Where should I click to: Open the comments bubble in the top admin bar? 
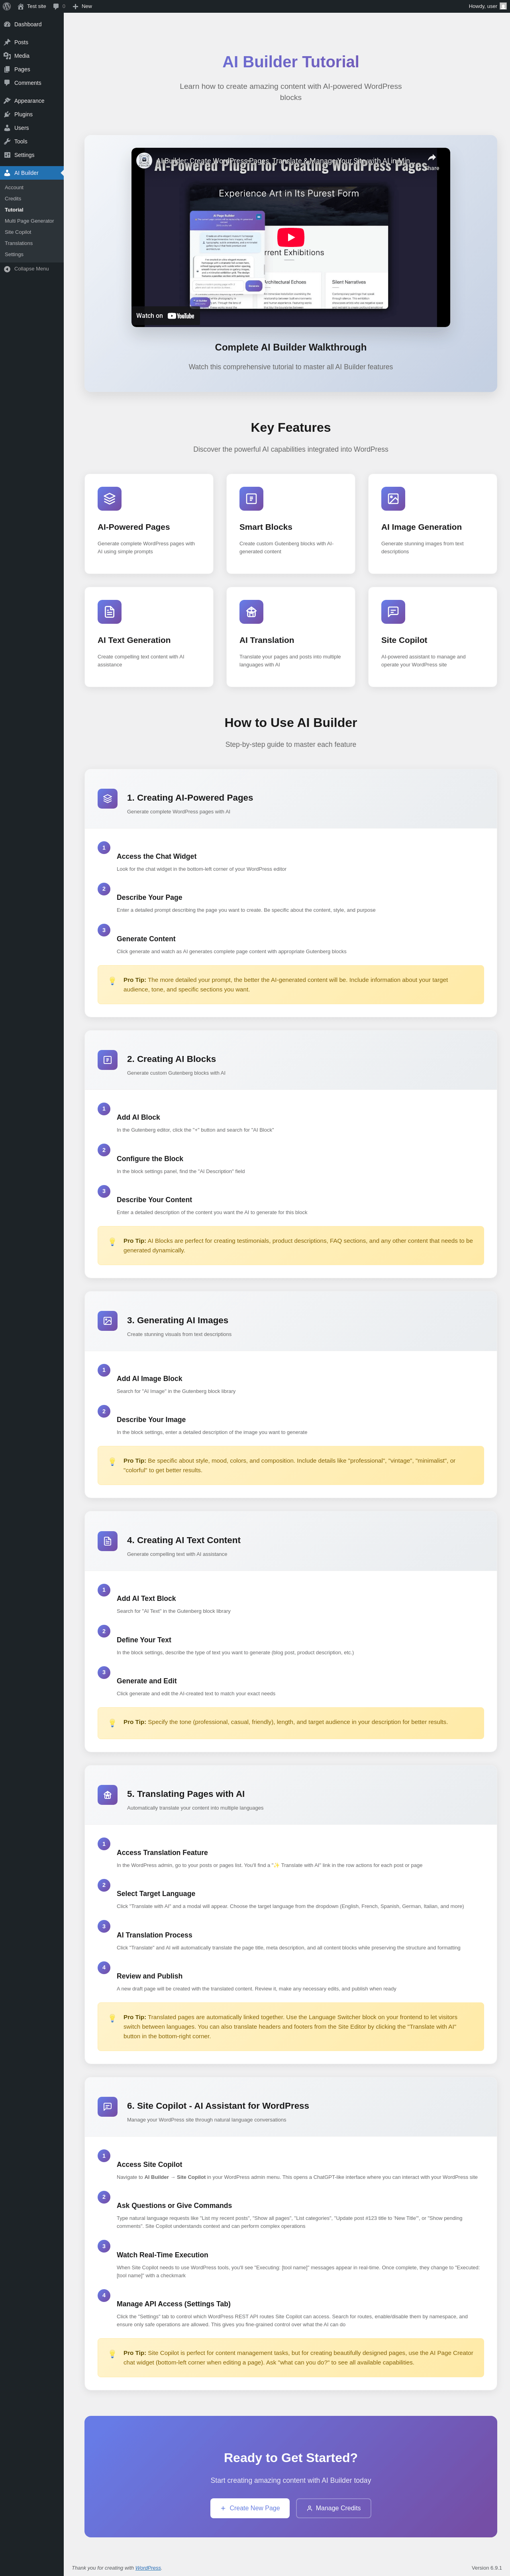57,6
